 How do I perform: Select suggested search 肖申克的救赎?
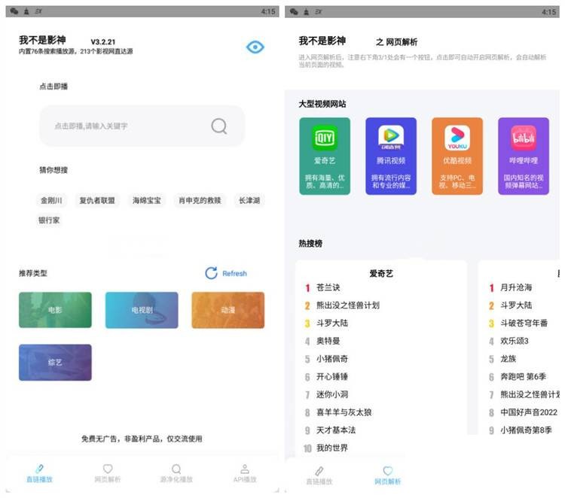[200, 200]
